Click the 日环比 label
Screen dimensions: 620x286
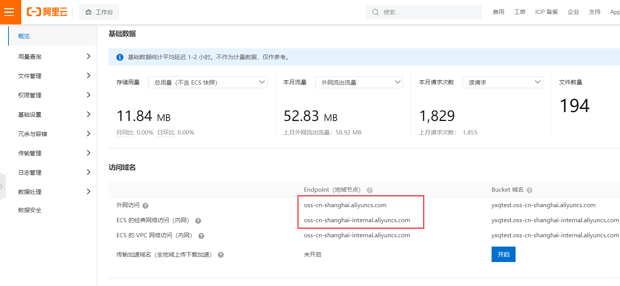pos(166,133)
